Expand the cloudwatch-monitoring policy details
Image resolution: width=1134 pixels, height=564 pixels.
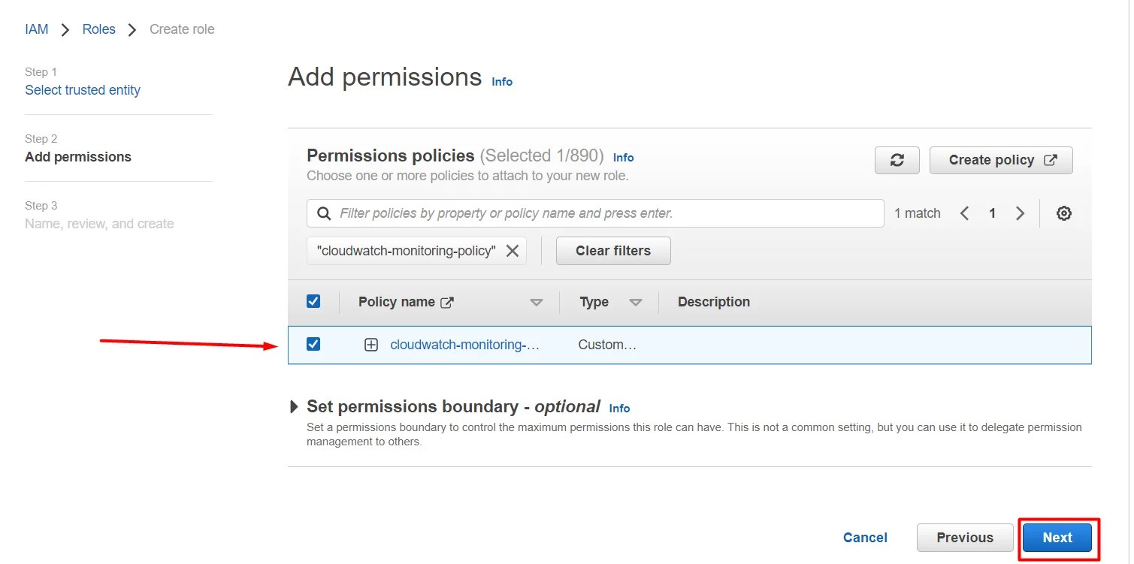tap(371, 344)
